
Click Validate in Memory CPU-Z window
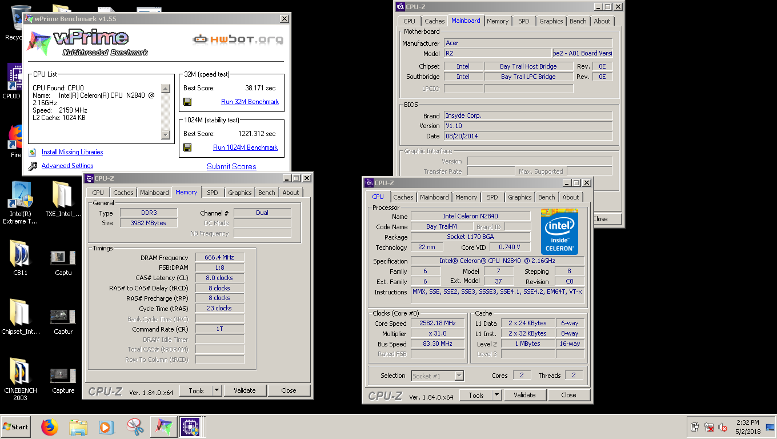245,390
